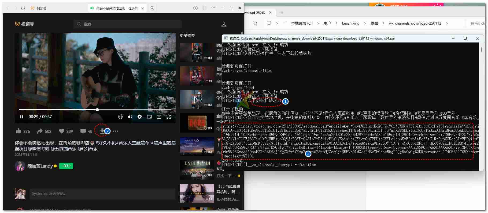Screen dimensions: 488x213
Task: Share the video via forward arrow icon
Action: coord(40,131)
